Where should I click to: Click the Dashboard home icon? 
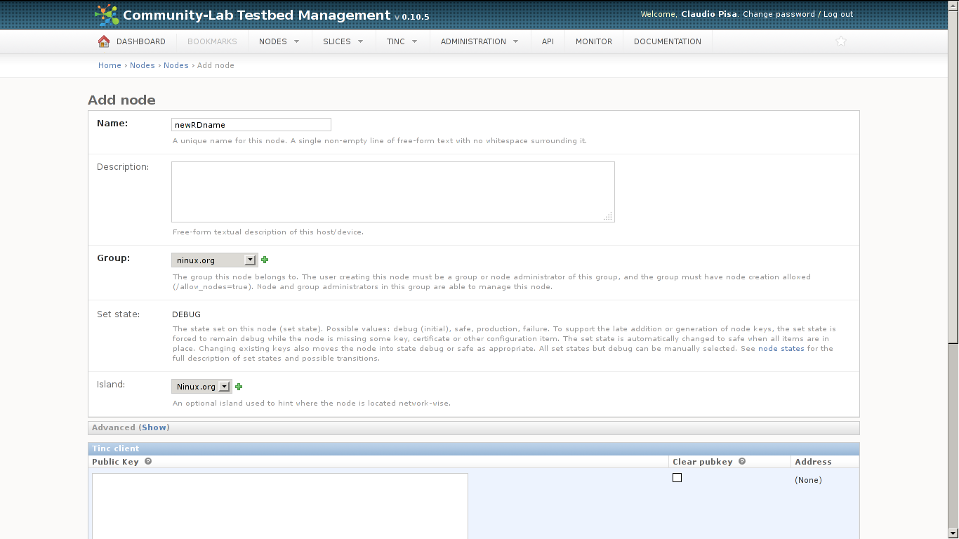point(104,41)
